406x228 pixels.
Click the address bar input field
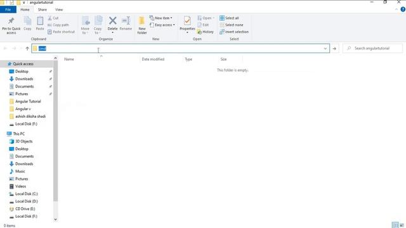(180, 48)
